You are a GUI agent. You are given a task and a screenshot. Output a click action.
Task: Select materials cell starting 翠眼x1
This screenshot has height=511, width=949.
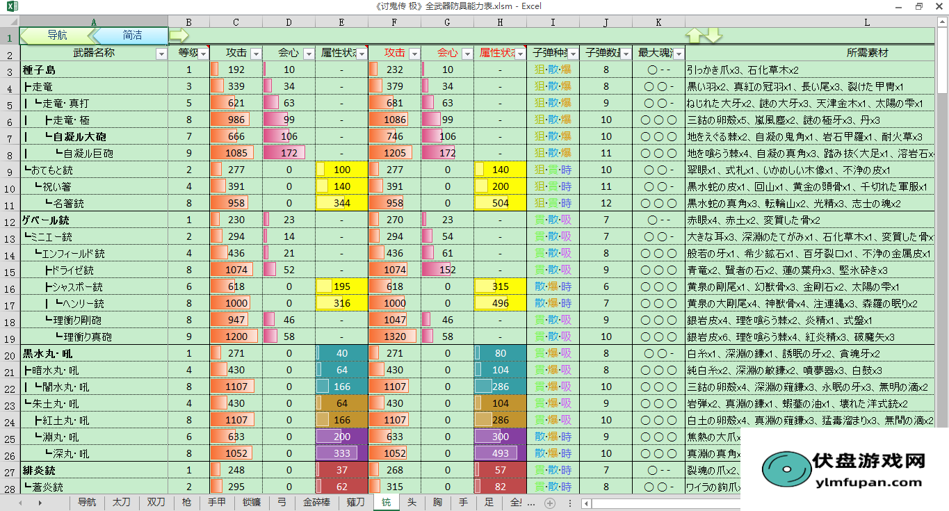811,170
